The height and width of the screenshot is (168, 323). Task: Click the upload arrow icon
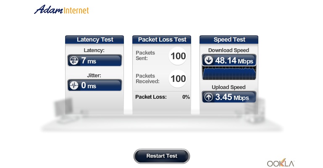coord(208,97)
